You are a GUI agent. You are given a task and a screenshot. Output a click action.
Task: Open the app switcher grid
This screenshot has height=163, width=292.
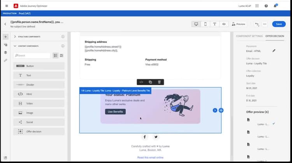[257, 6]
